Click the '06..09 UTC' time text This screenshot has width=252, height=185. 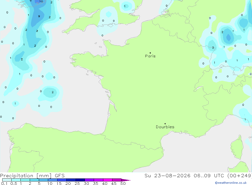(x=209, y=176)
